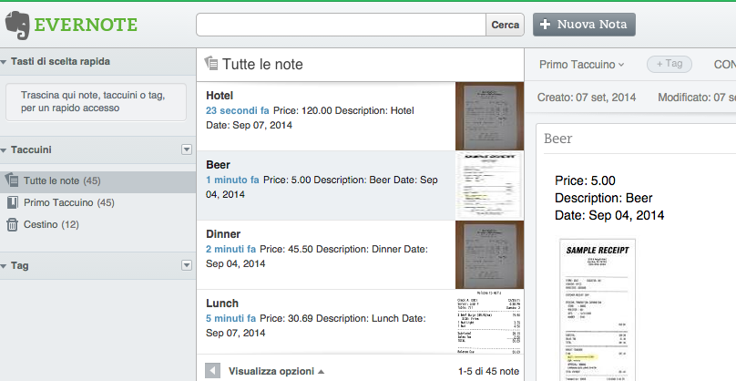Add a tag with + Tag button
This screenshot has width=736, height=381.
(x=670, y=64)
